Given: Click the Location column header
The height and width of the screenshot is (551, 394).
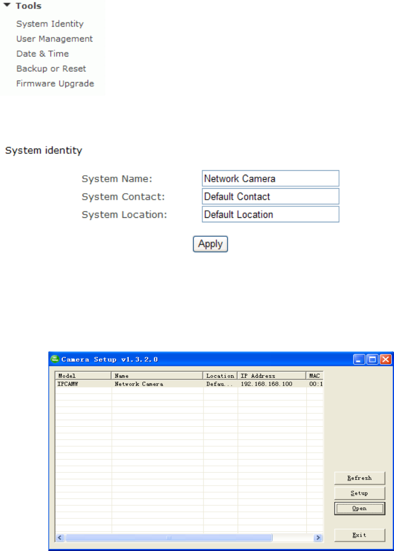Looking at the screenshot, I should tap(220, 376).
